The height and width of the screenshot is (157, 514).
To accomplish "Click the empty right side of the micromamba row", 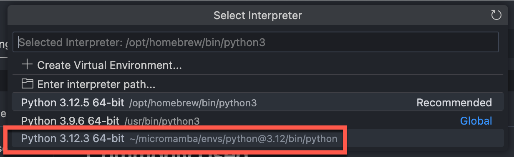I will click(423, 138).
